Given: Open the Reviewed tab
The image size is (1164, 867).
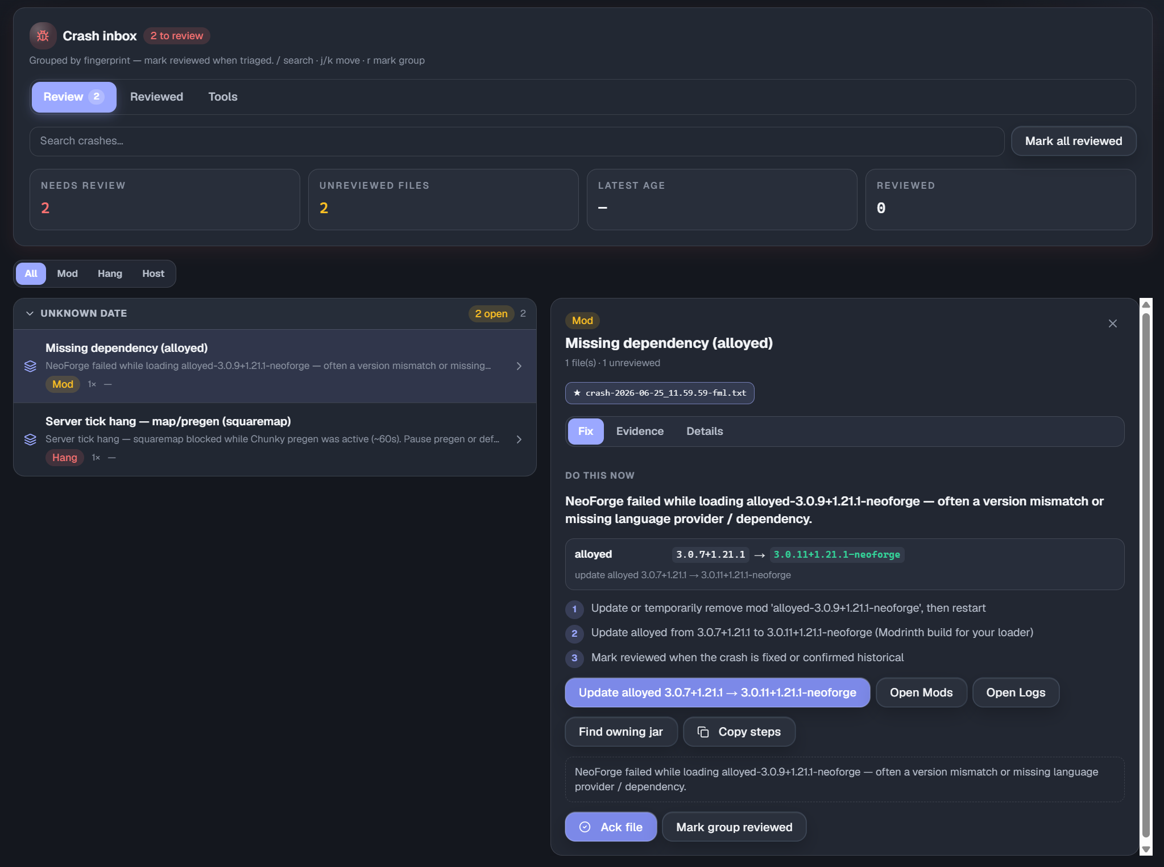Looking at the screenshot, I should click(x=156, y=97).
